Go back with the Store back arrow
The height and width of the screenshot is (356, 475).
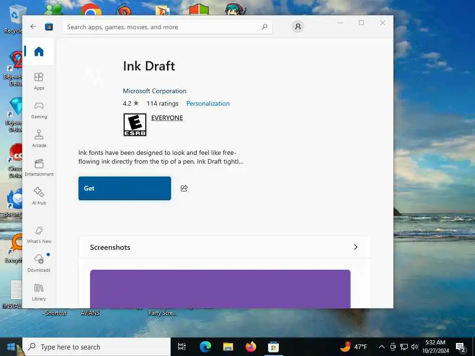tap(33, 26)
